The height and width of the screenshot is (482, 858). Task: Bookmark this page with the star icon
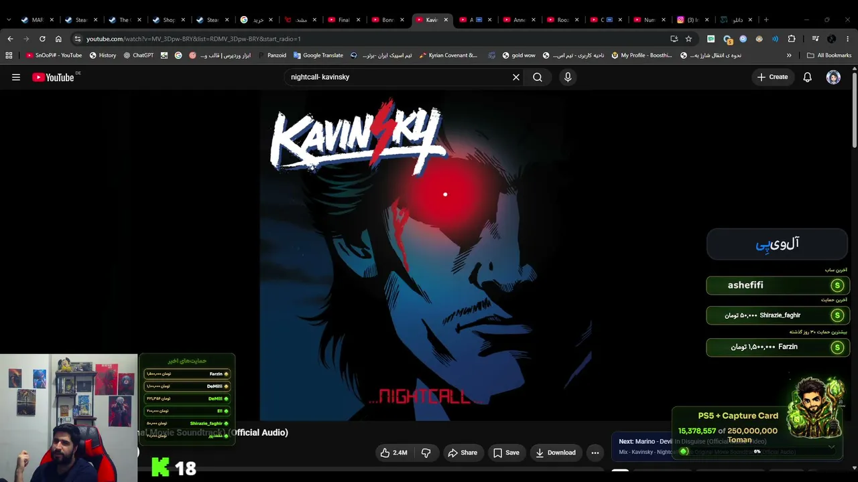pos(688,39)
